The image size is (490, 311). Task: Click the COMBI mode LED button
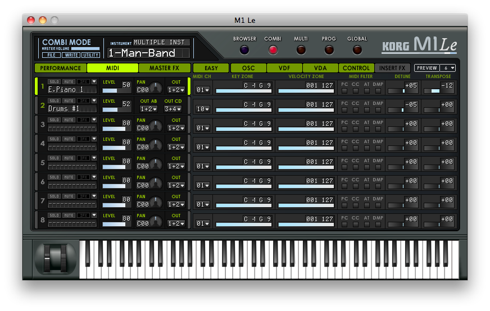[x=273, y=50]
